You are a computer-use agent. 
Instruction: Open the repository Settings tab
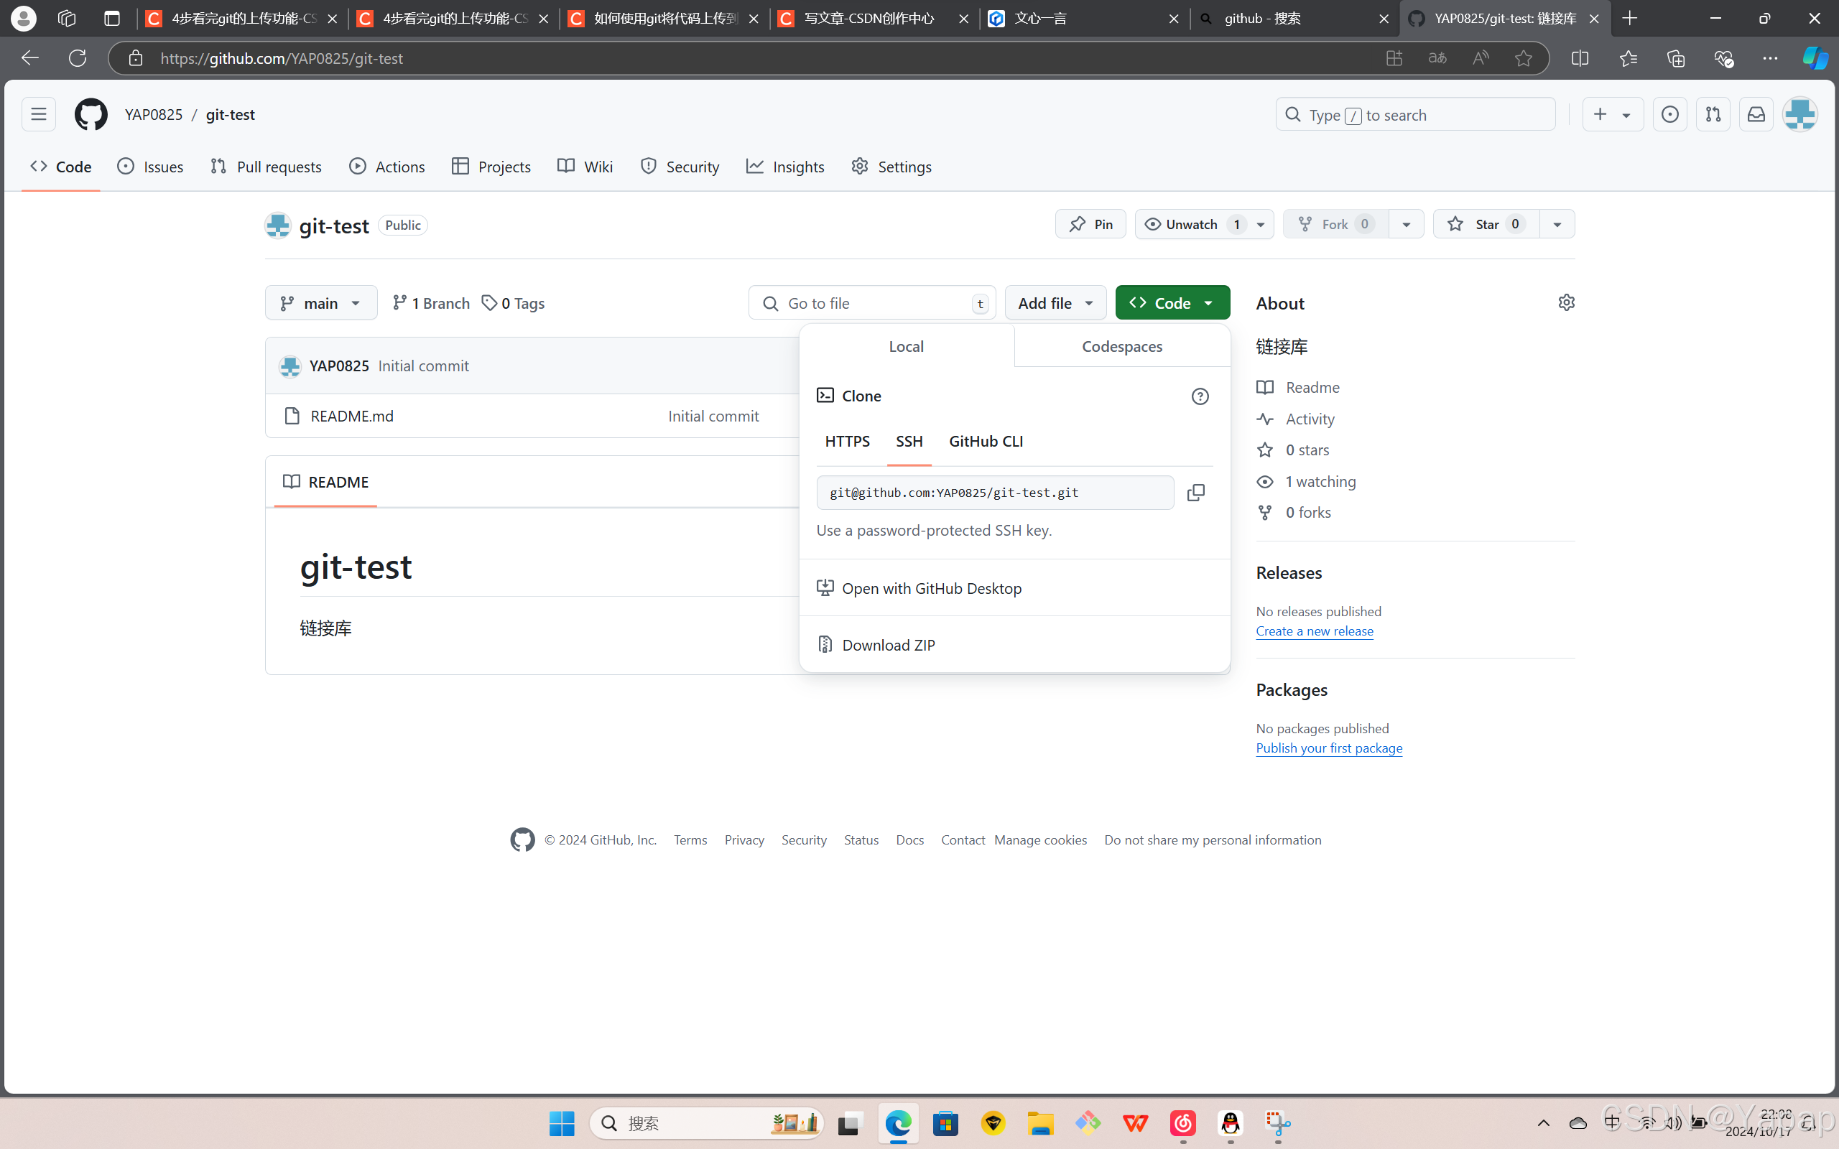click(891, 167)
